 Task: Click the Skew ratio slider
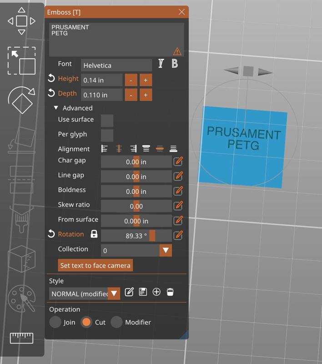136,206
